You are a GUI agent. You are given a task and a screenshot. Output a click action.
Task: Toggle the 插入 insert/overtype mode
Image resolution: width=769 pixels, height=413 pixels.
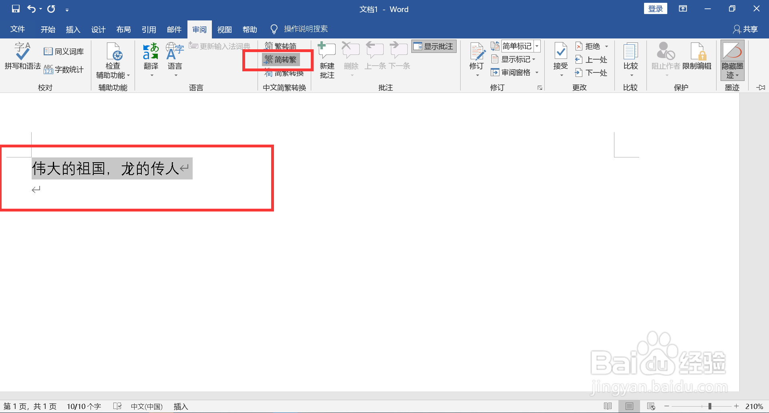181,406
